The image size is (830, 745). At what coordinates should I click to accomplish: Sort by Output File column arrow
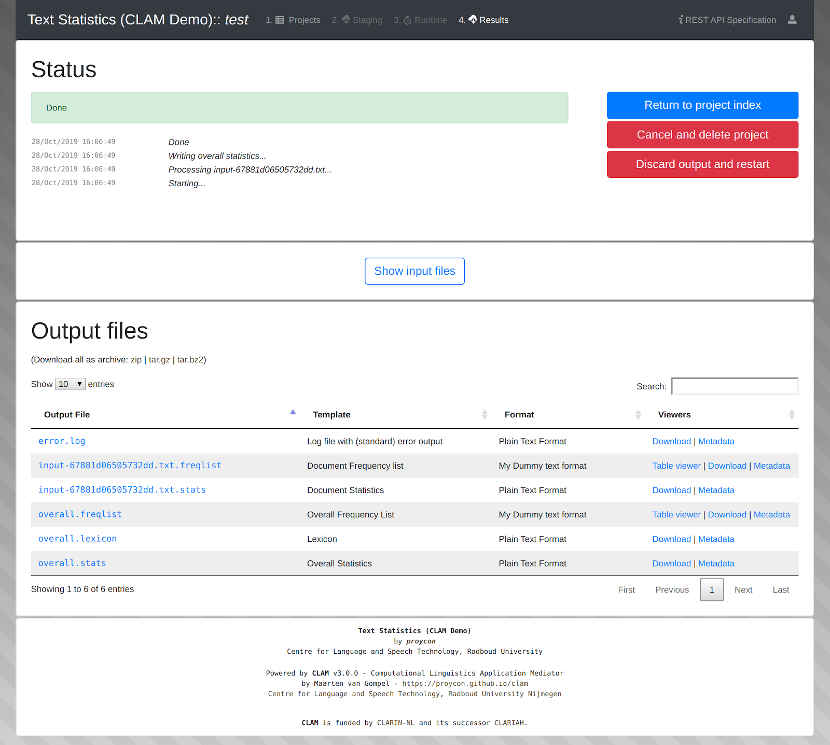point(293,413)
